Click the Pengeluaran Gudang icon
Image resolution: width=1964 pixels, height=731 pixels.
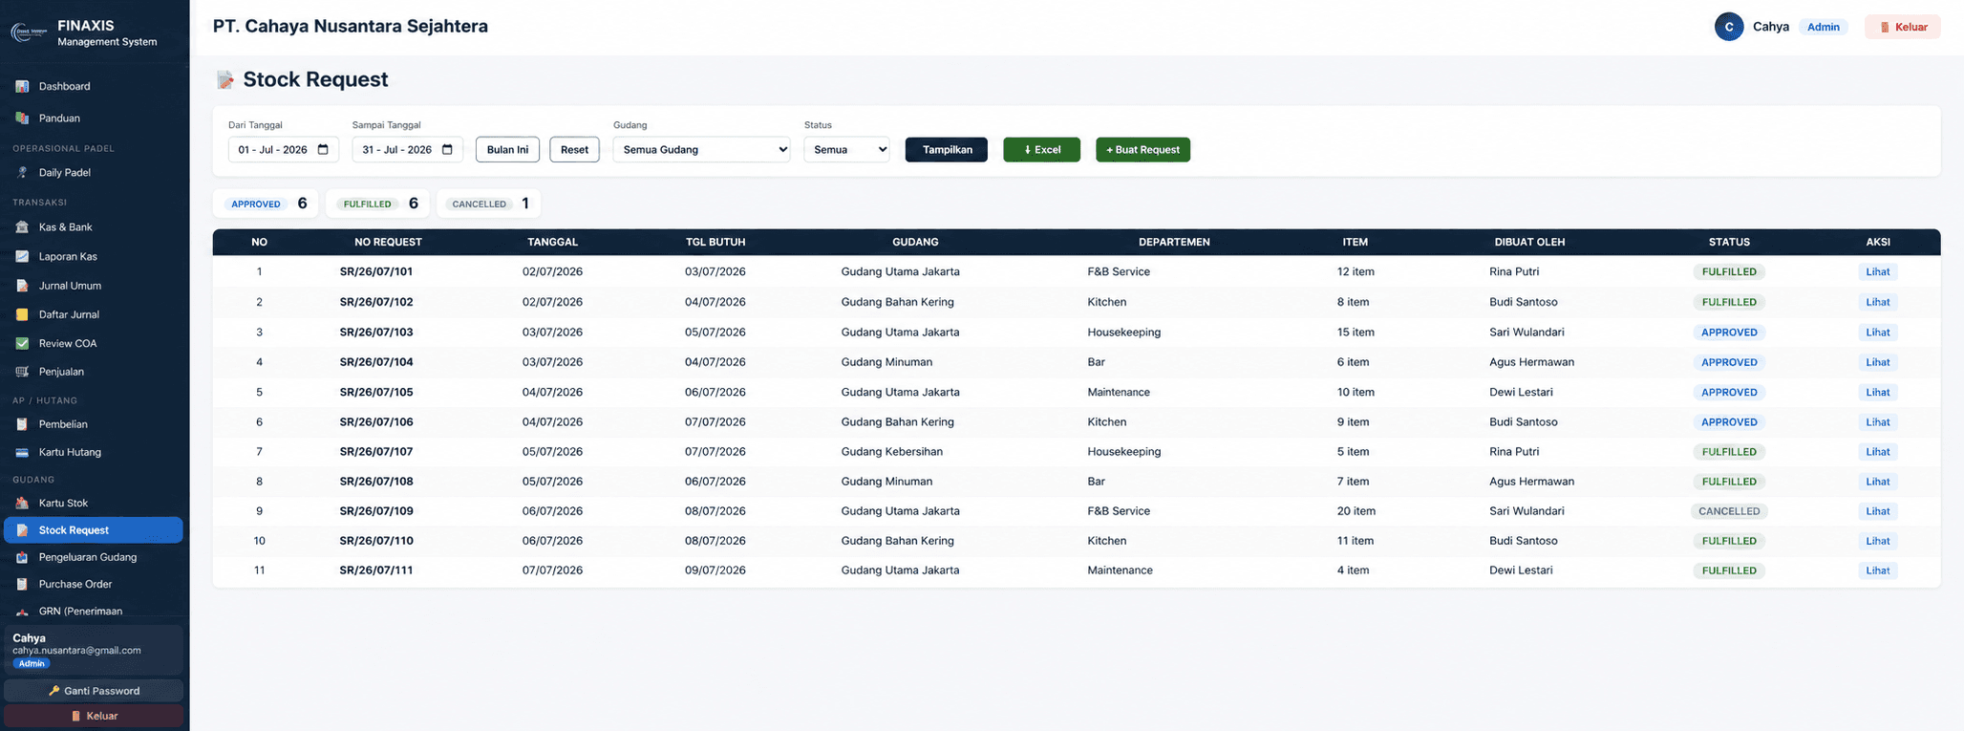pyautogui.click(x=22, y=557)
